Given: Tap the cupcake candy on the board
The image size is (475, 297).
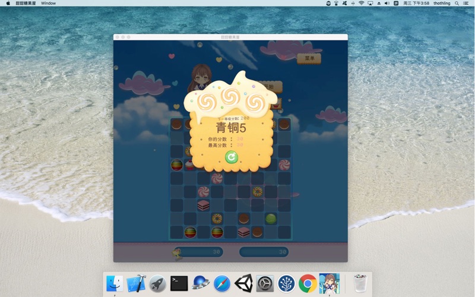Looking at the screenshot, I should click(189, 165).
